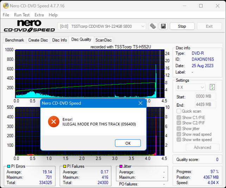This screenshot has width=226, height=188.
Task: Click the Nero app icon in title bar
Action: pos(6,6)
